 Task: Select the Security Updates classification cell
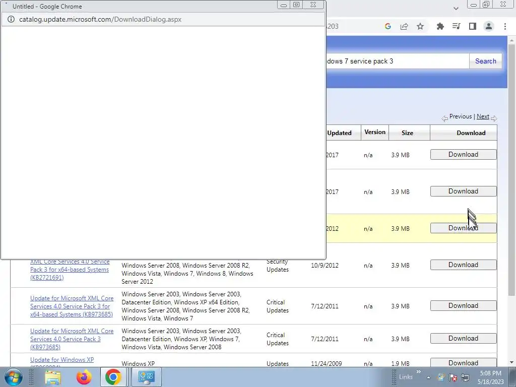(278, 266)
